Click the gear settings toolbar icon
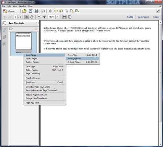Image resolution: width=163 pixels, height=147 pixels. pyautogui.click(x=51, y=11)
